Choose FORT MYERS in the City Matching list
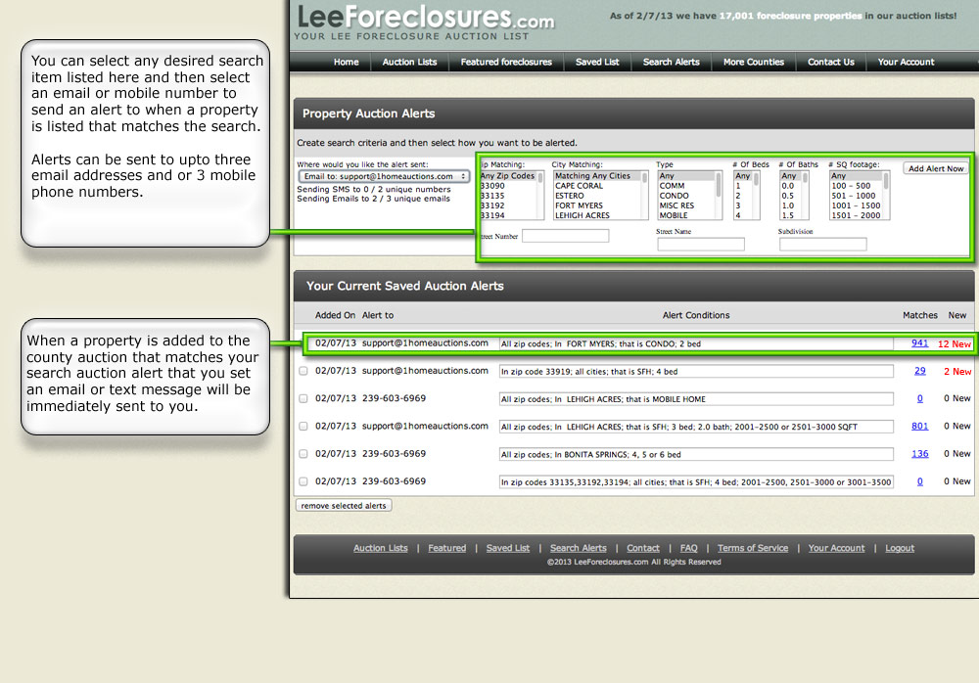979x683 pixels. point(579,205)
